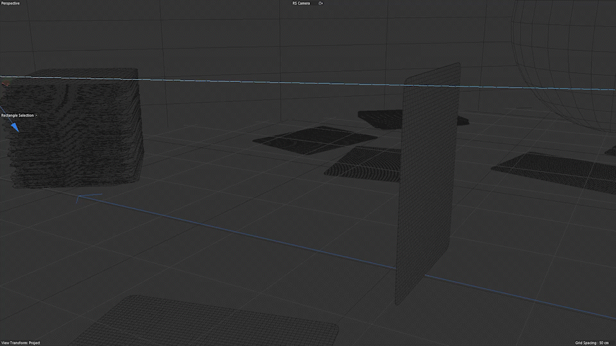Viewport: 616px width, 346px height.
Task: Select the wireframe sphere in the corner
Action: [x=571, y=58]
